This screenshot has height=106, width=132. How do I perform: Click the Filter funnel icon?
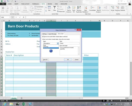point(55,7)
